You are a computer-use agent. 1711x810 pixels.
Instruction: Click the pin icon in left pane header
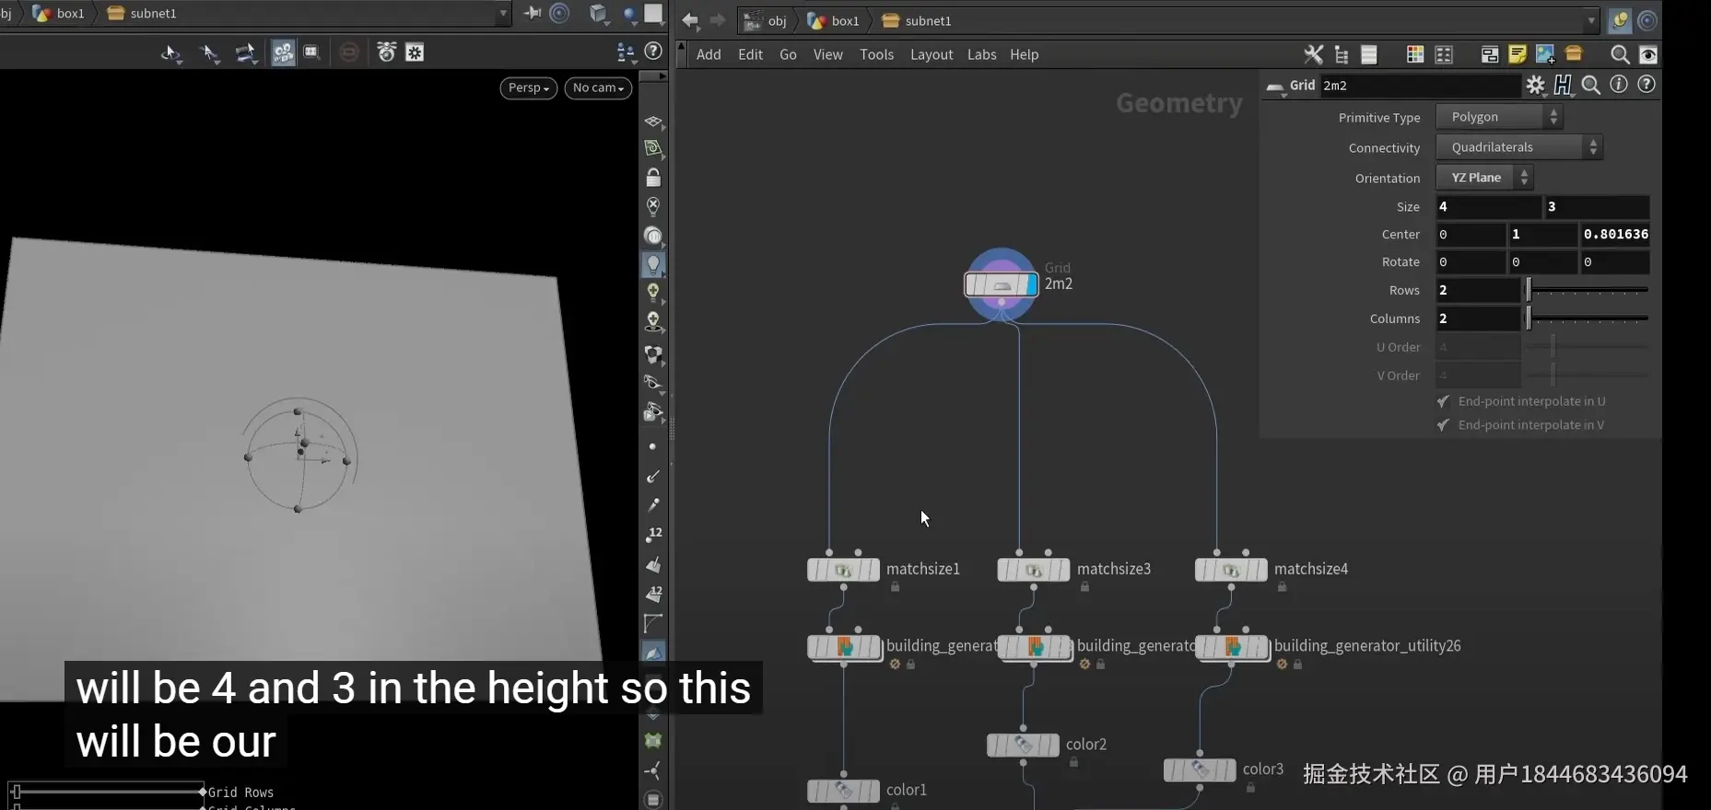pyautogui.click(x=533, y=13)
